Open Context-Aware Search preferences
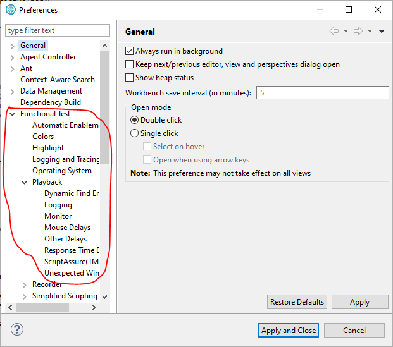Viewport: 393px width, 347px height. click(57, 80)
